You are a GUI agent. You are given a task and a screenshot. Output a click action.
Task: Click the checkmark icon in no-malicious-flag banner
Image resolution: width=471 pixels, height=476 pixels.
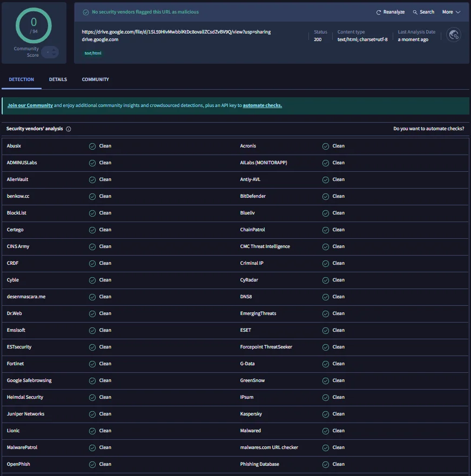(x=86, y=12)
